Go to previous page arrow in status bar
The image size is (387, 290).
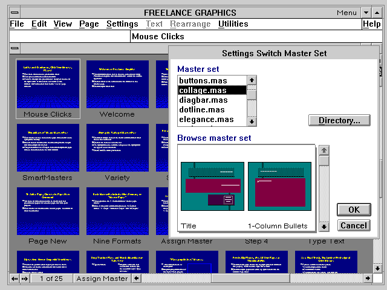tap(15, 279)
